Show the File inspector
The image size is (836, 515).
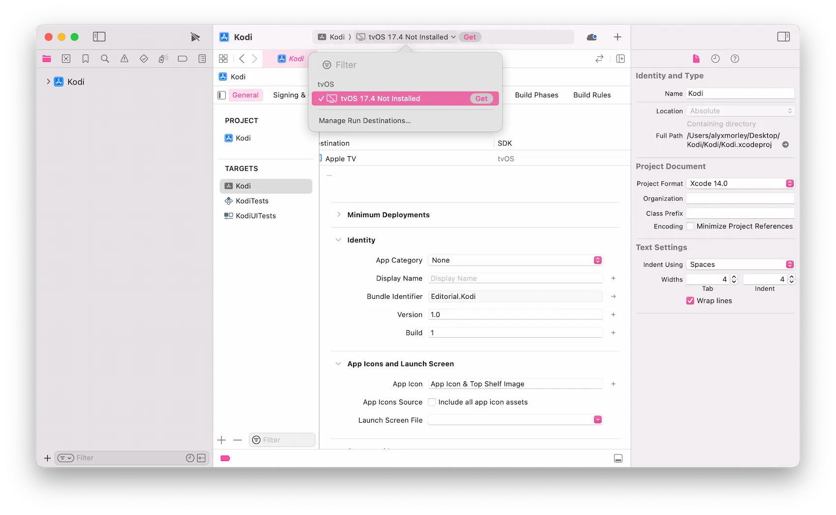click(696, 59)
